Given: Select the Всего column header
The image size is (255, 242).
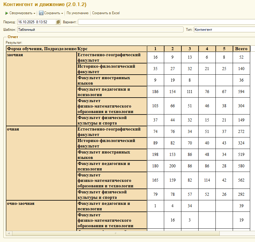Looking at the screenshot, I should [241, 49].
